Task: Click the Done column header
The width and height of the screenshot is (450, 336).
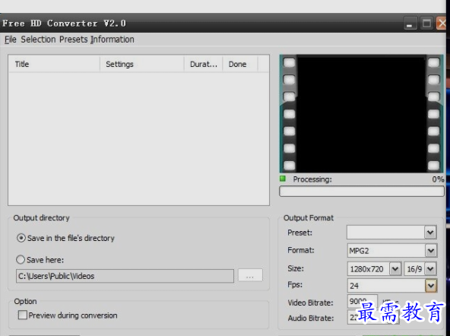Action: click(x=240, y=64)
